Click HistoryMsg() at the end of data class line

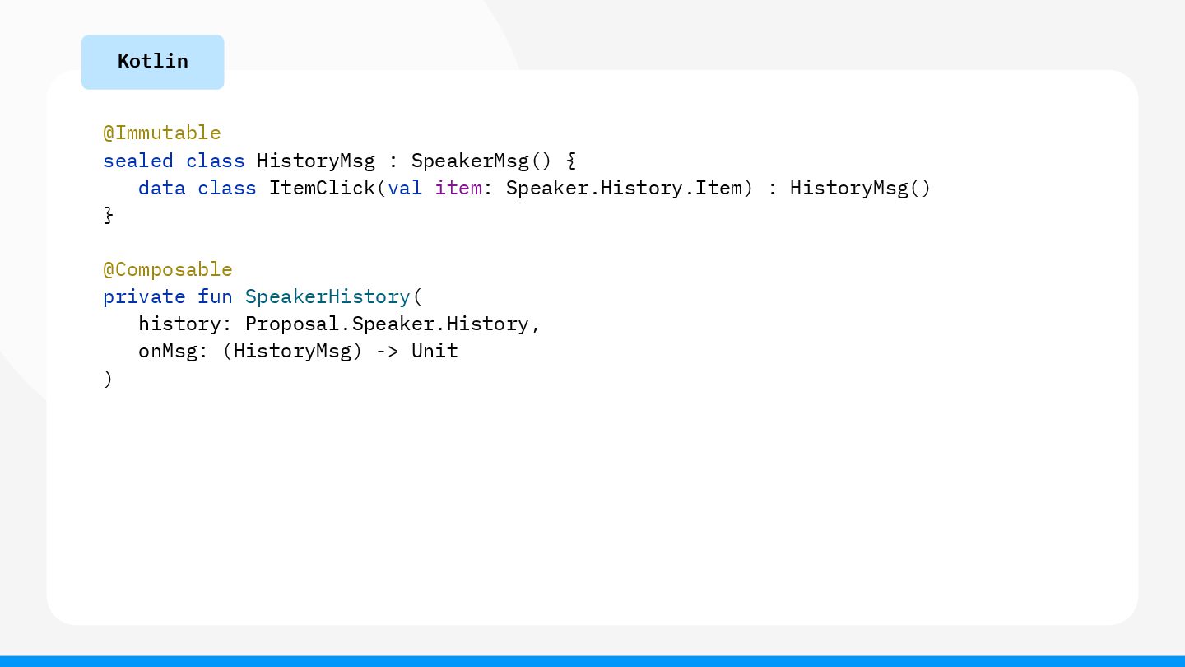pos(861,188)
